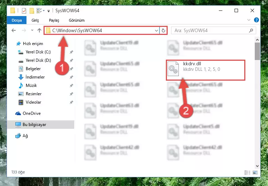The image size is (268, 186).
Task: Open recent locations dropdown chevron
Action: (32, 30)
